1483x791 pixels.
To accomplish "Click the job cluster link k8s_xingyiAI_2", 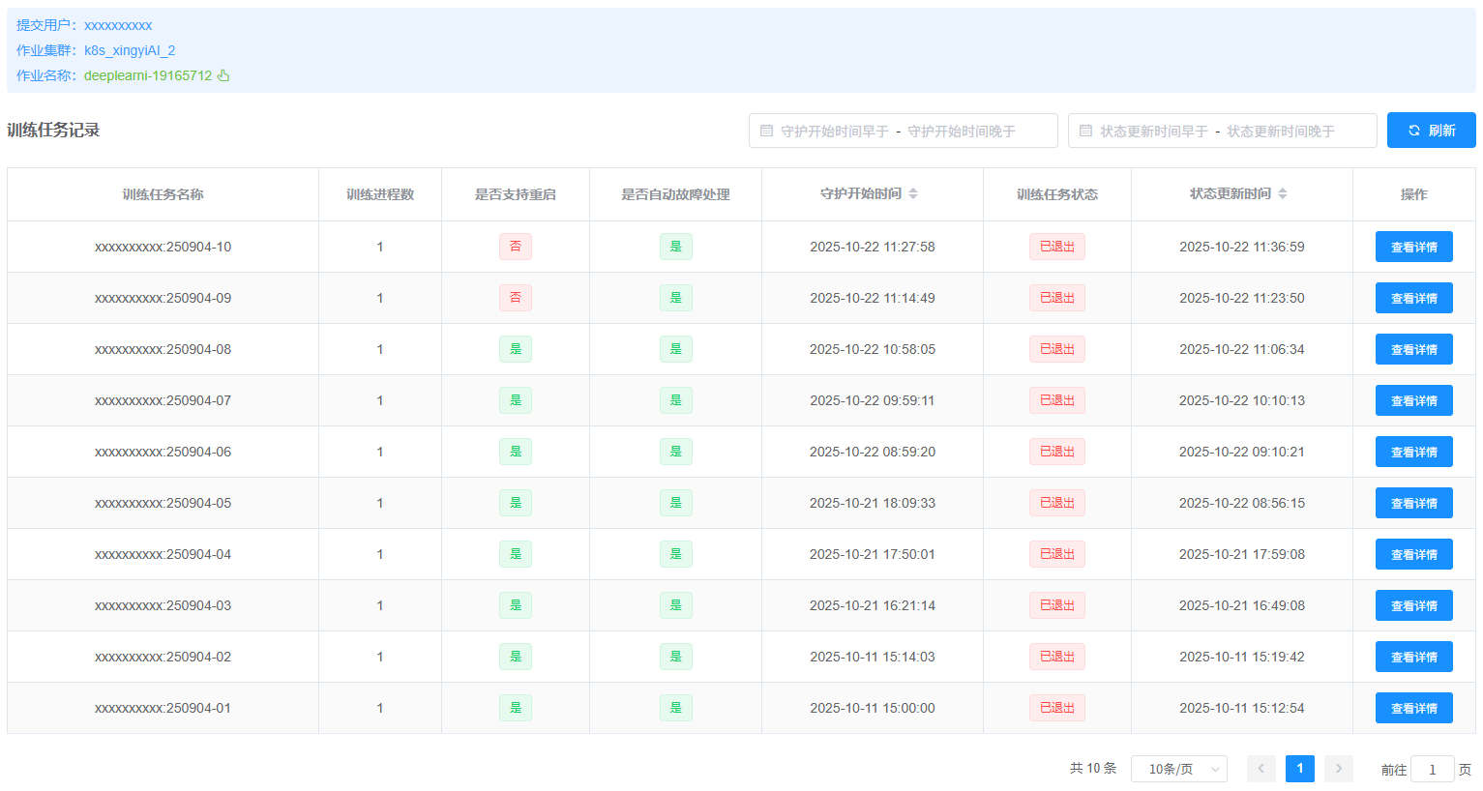I will coord(130,50).
